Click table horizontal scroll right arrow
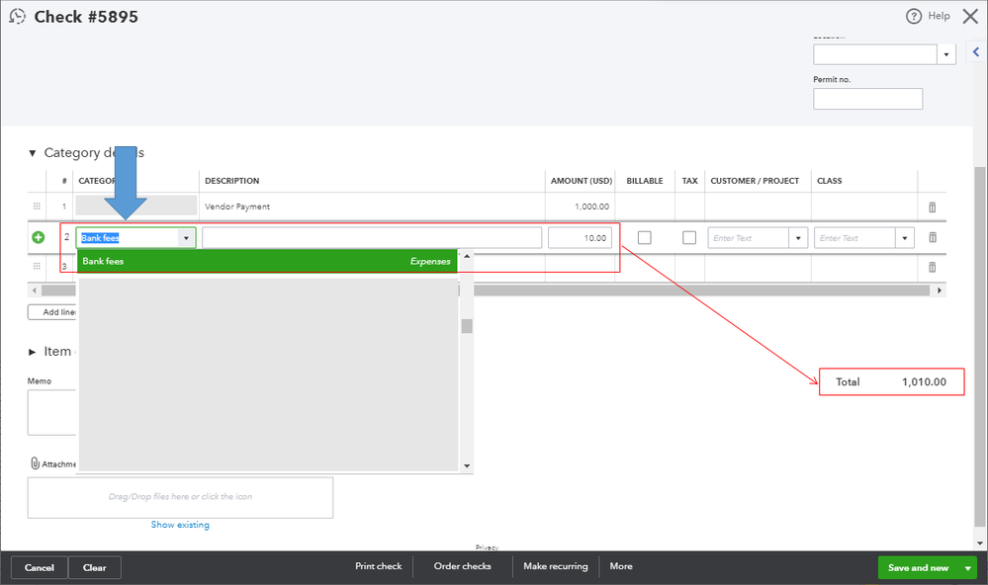The height and width of the screenshot is (585, 988). tap(940, 291)
